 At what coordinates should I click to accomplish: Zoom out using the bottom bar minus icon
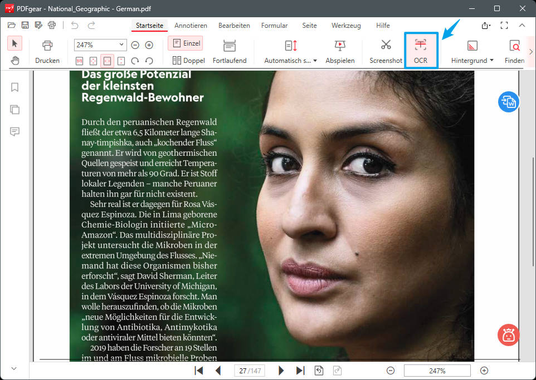[x=391, y=371]
